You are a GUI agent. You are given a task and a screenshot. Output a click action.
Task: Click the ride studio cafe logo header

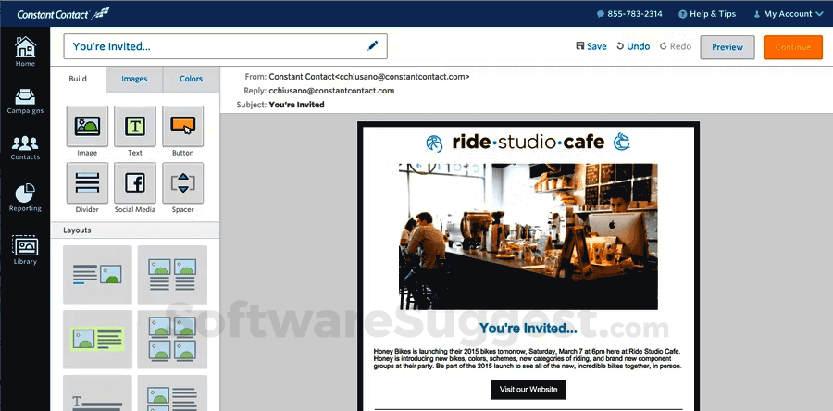click(x=528, y=143)
